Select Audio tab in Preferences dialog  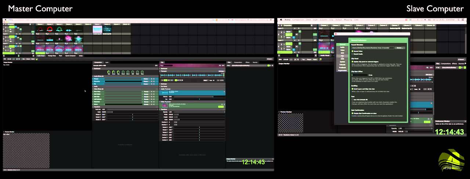[341, 47]
